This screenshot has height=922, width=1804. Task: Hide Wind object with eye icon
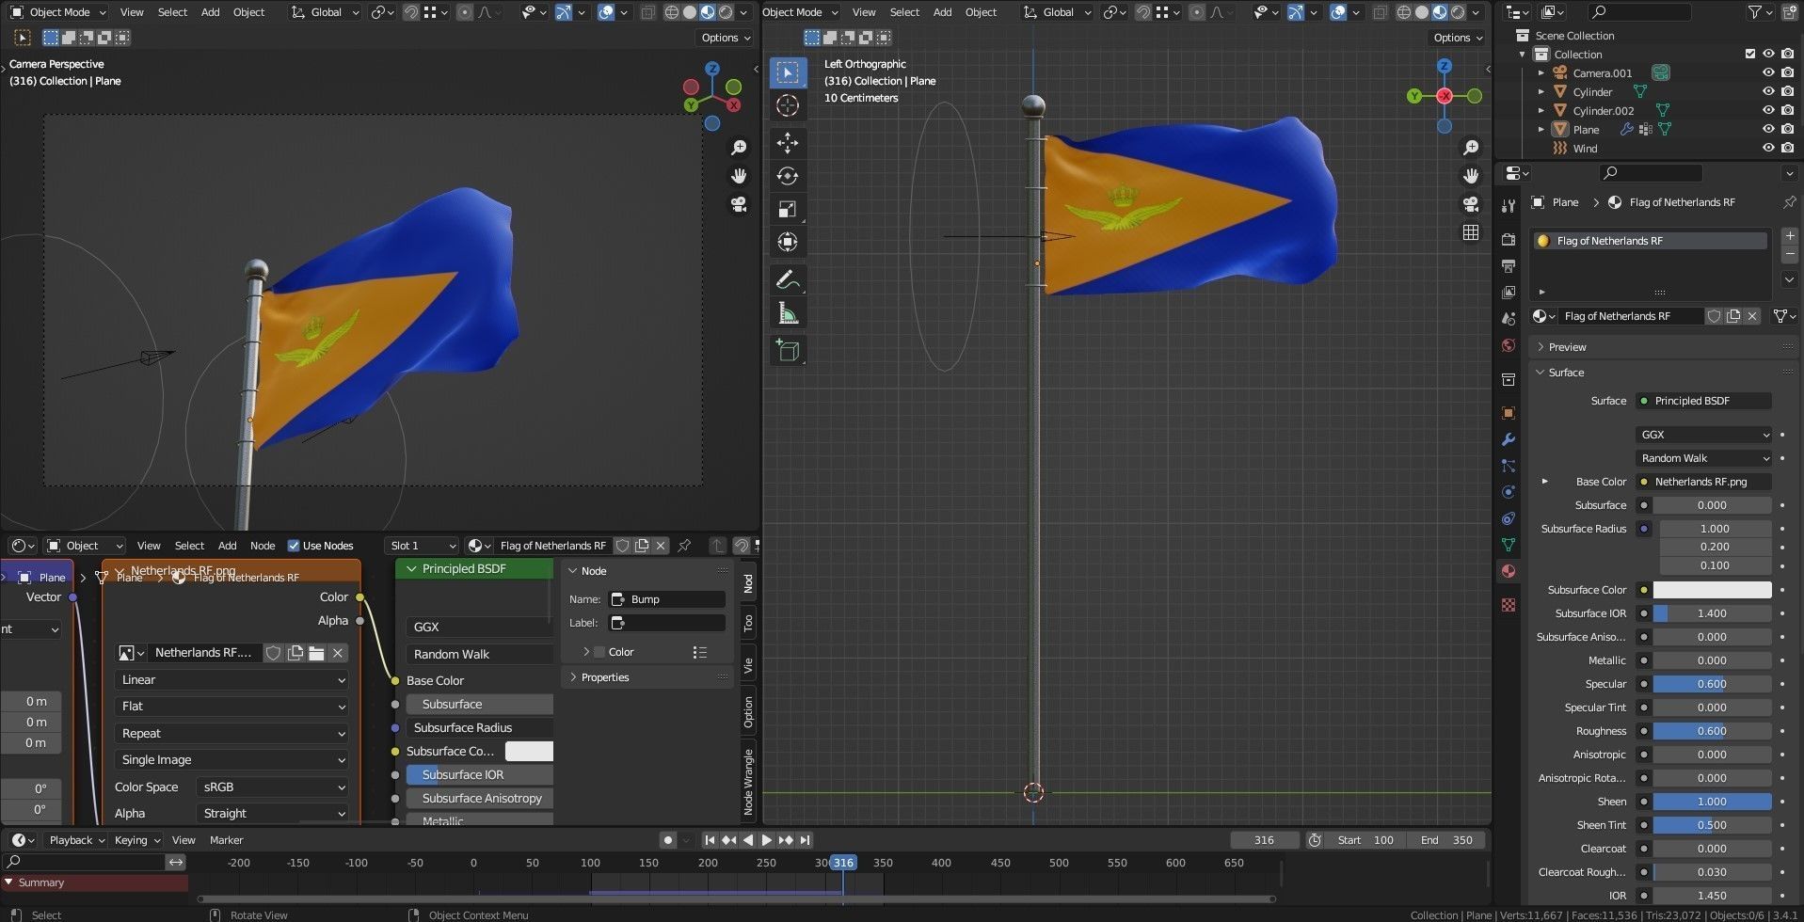1768,149
